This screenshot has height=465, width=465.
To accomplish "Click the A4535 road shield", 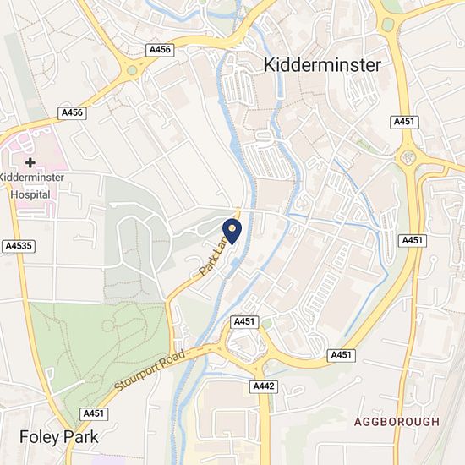I will click(x=19, y=246).
